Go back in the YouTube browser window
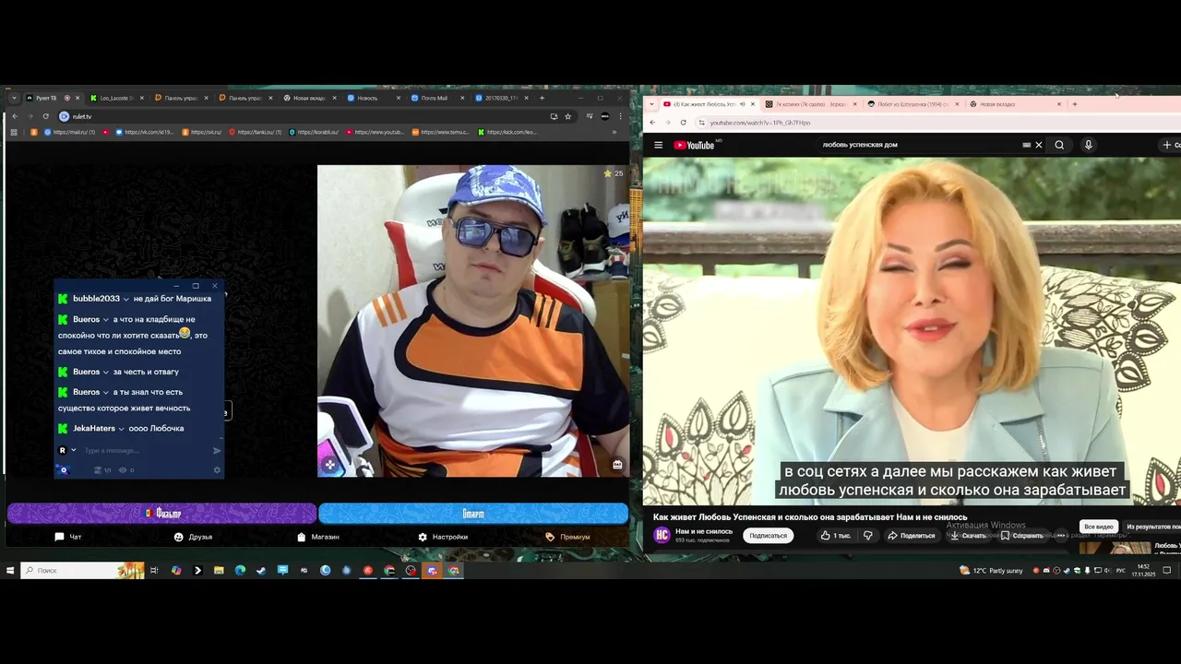This screenshot has width=1181, height=664. [x=652, y=123]
